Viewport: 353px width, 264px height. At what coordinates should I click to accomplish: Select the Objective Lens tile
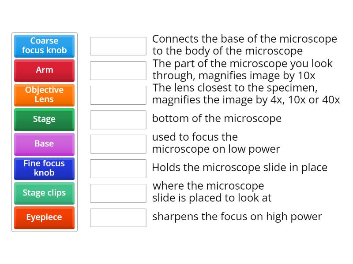pyautogui.click(x=44, y=95)
